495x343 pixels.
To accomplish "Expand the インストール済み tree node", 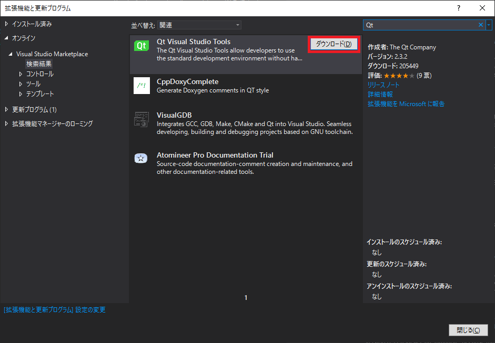I will 6,24.
